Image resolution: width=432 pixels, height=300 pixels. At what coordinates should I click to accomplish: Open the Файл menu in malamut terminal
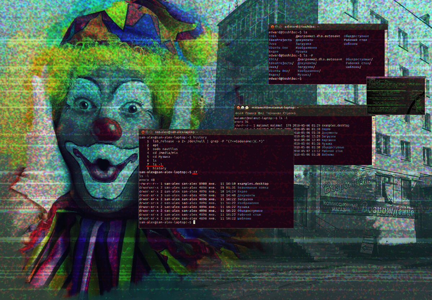pos(239,113)
